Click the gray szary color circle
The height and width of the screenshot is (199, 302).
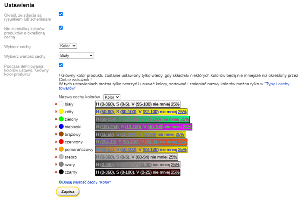coord(61,165)
